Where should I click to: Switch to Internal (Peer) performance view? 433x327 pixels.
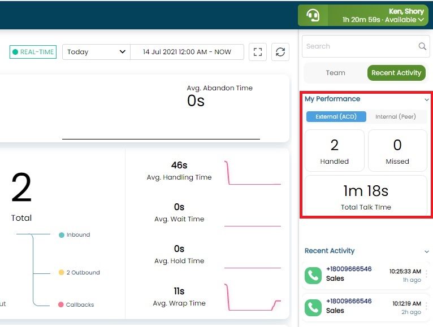[396, 116]
